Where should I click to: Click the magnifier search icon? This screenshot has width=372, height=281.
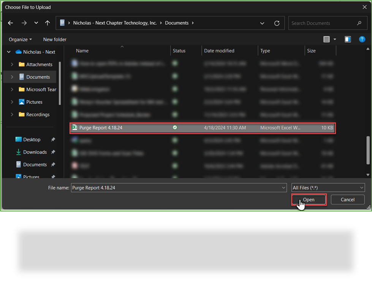(359, 23)
